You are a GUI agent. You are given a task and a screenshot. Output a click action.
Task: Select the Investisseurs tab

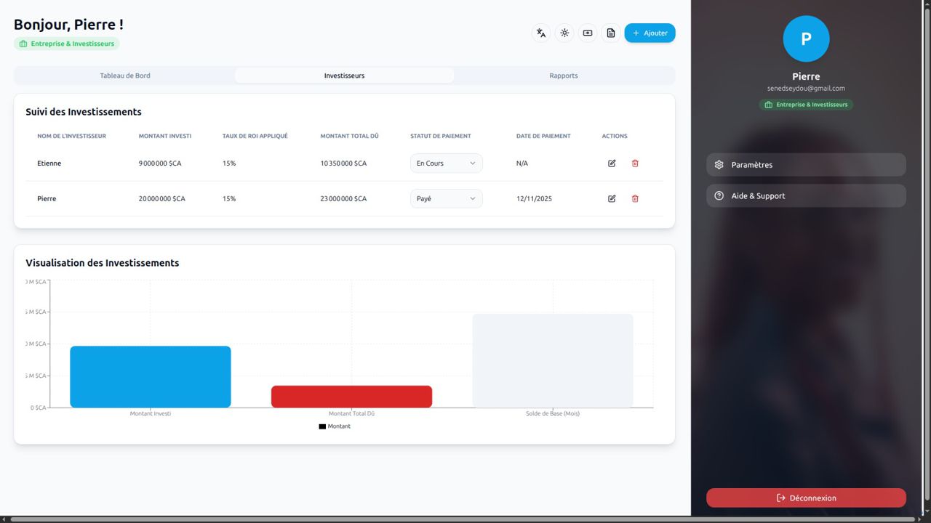[x=344, y=76]
